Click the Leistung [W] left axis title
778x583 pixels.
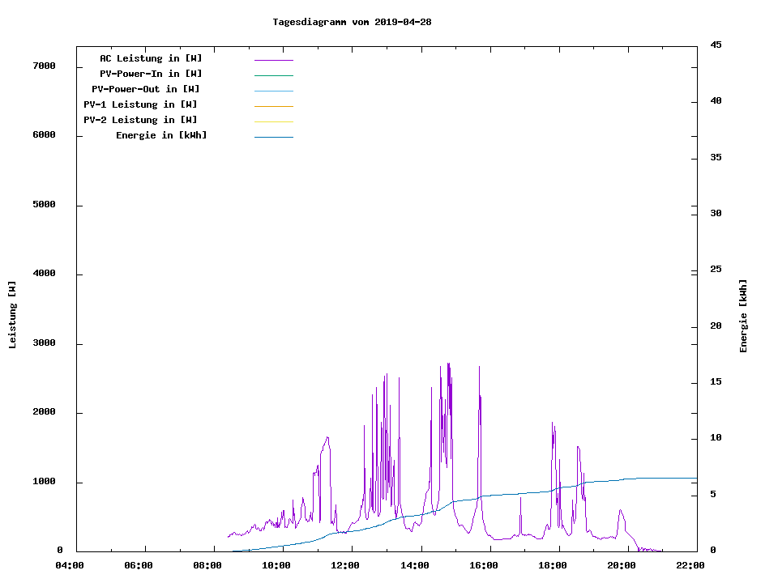click(x=12, y=315)
